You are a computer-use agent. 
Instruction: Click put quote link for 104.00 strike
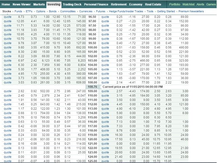click(x=105, y=65)
